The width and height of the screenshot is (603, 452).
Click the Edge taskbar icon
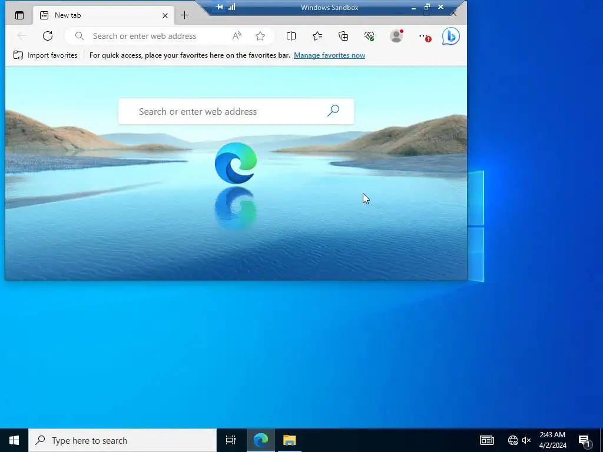pos(261,440)
